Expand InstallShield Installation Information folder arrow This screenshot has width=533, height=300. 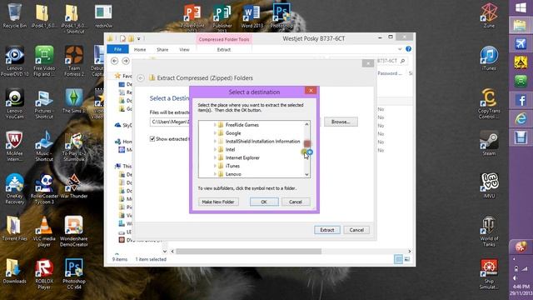coord(215,141)
